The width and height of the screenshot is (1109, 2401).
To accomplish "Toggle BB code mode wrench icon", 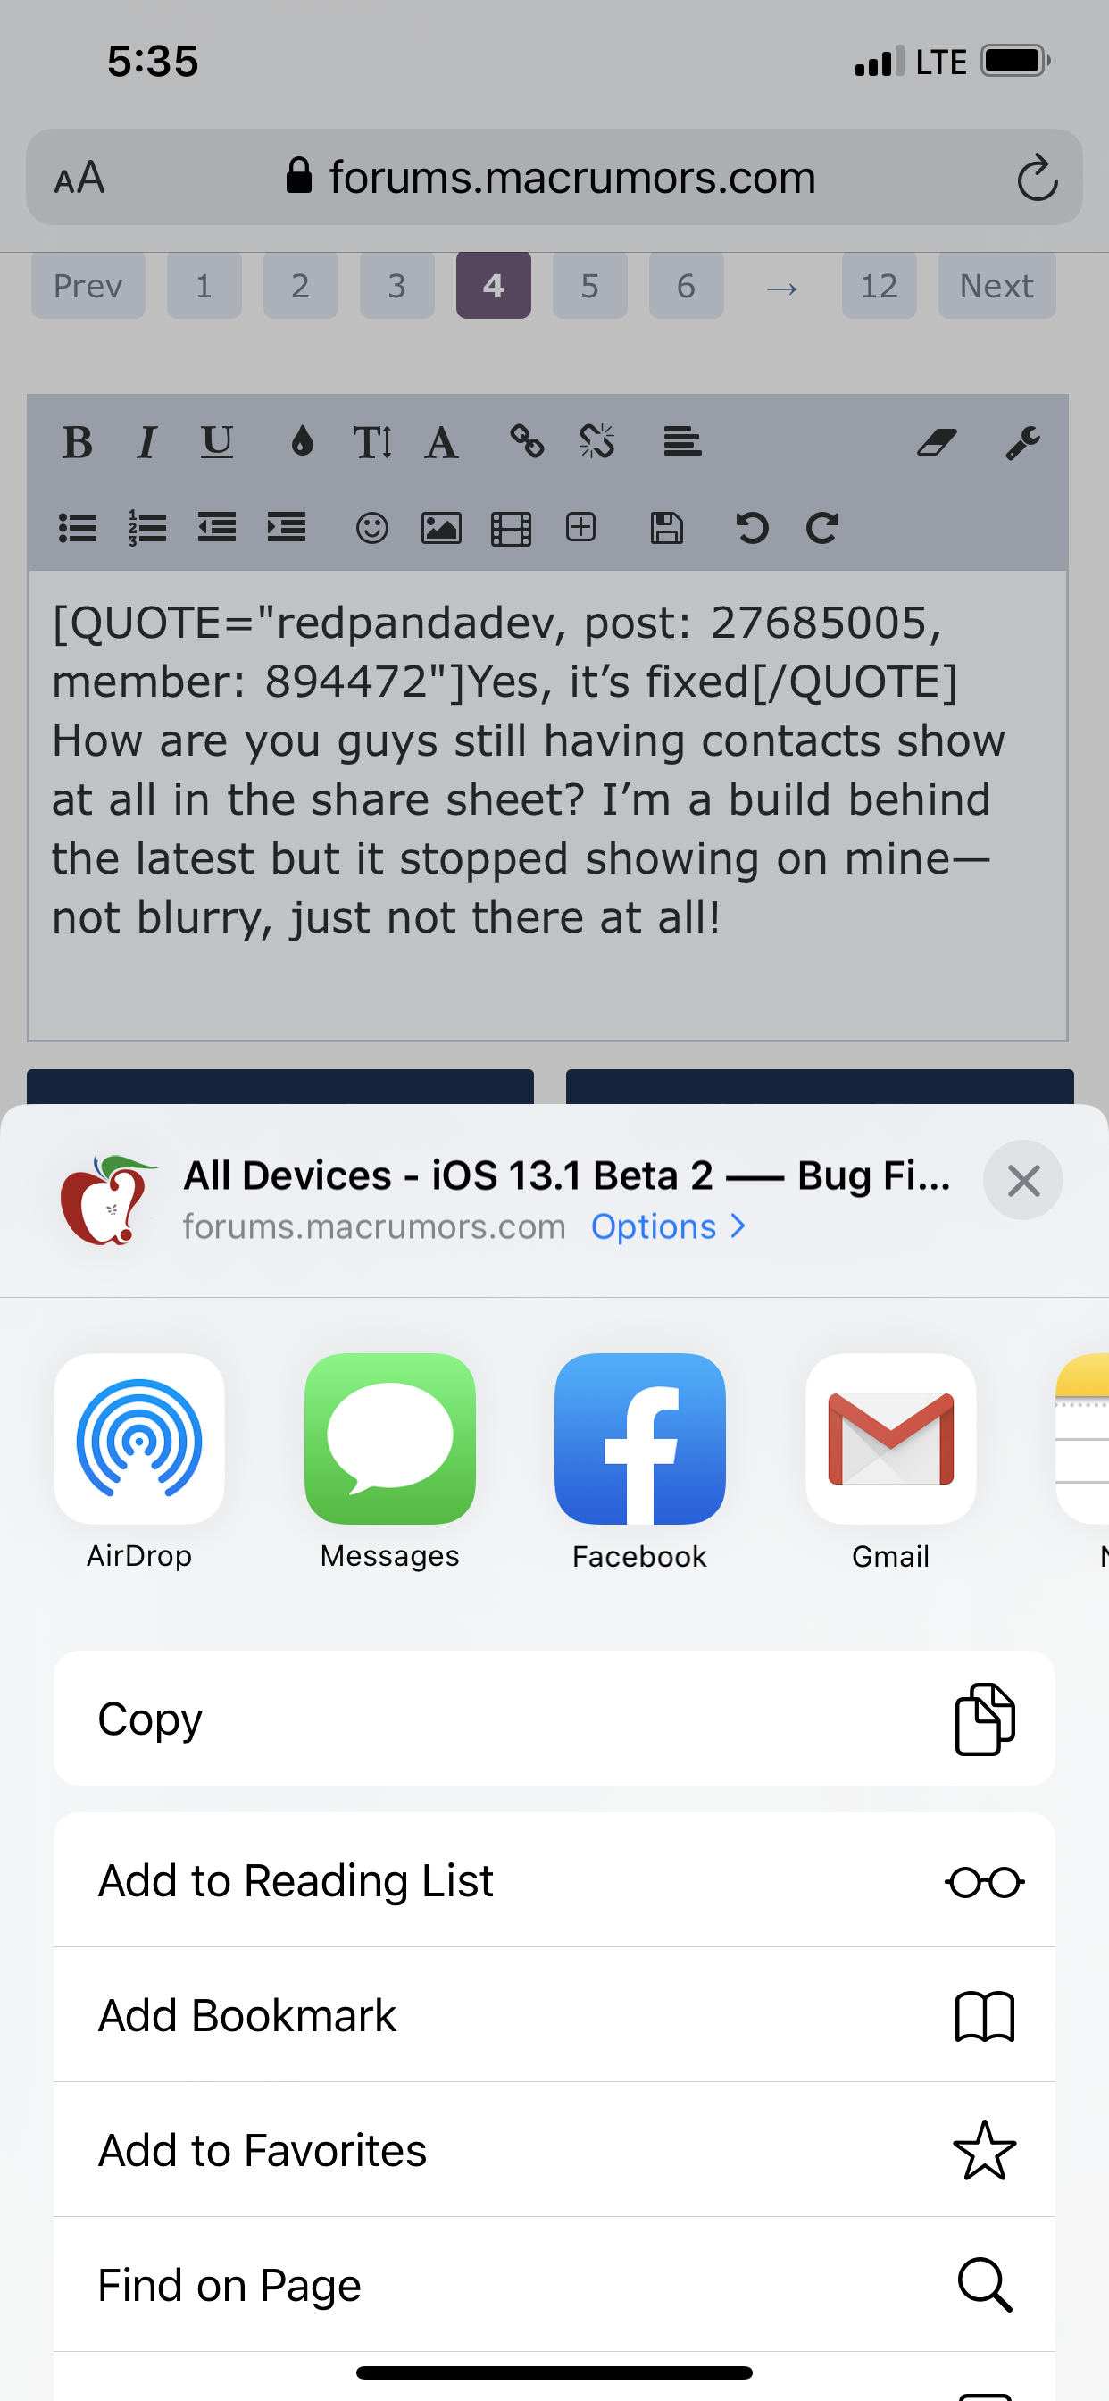I will tap(1022, 442).
